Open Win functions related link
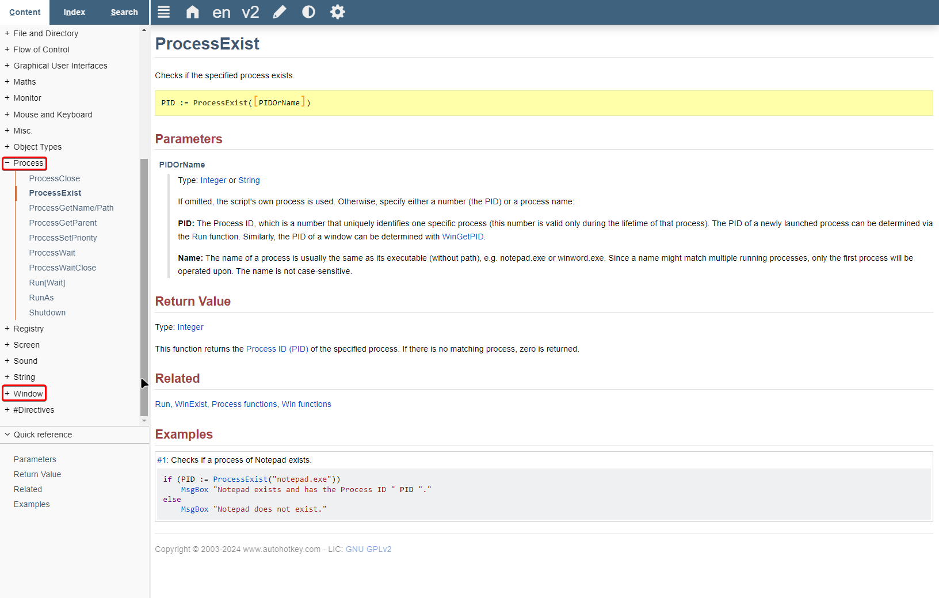 [307, 404]
